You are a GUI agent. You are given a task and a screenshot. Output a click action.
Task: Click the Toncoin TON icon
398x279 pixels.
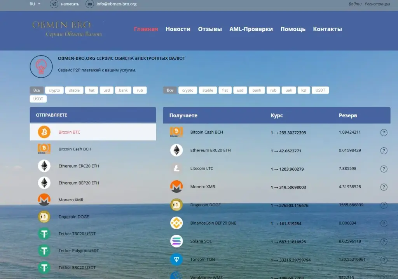(x=176, y=260)
